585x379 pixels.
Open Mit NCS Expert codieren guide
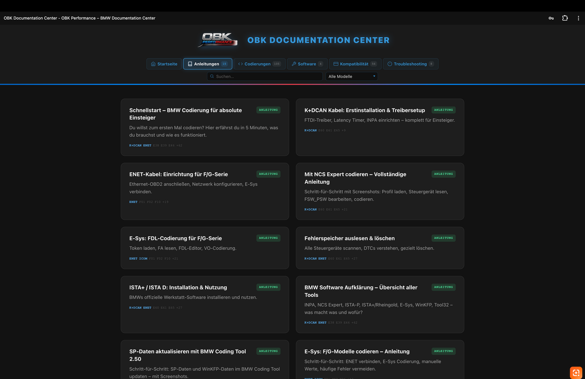point(380,191)
